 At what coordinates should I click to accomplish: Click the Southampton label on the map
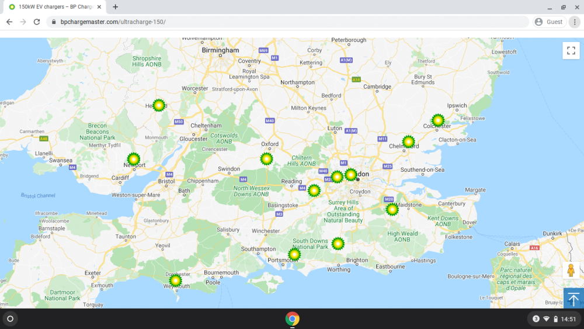(x=259, y=249)
